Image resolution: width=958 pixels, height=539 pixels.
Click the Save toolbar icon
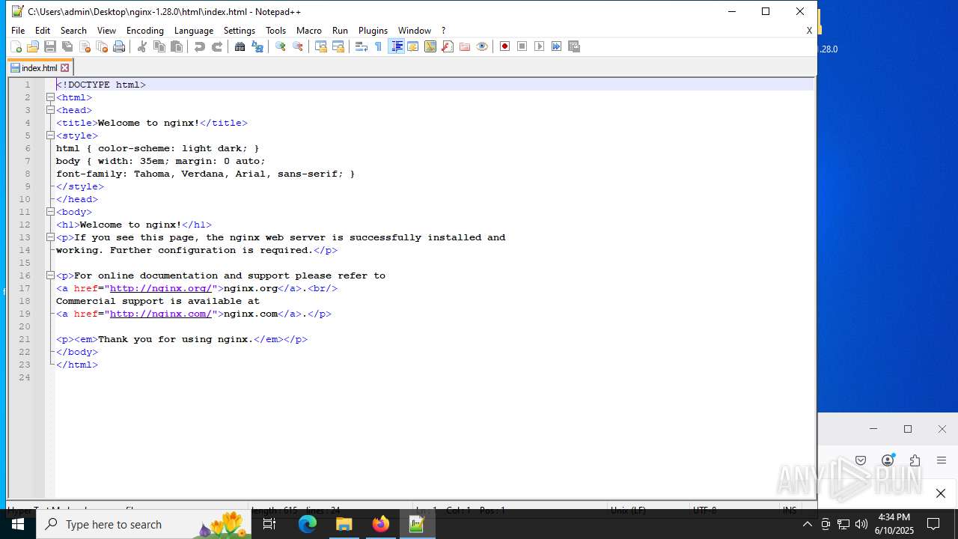point(49,46)
